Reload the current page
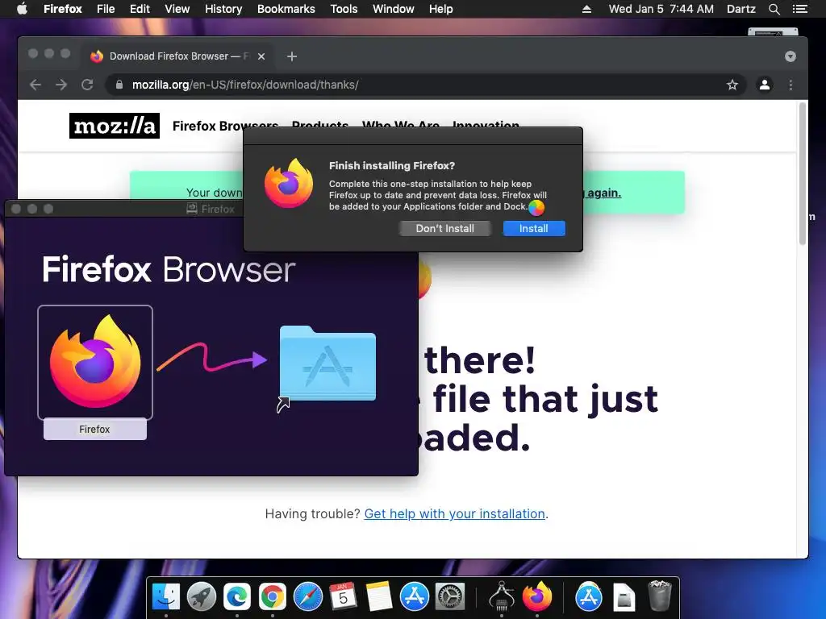This screenshot has height=619, width=826. [x=87, y=85]
